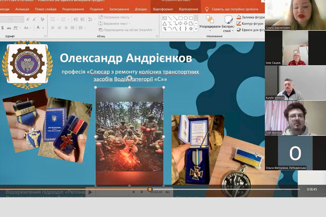Apply justified paragraph alignment
326x217 pixels.
[x=73, y=28]
